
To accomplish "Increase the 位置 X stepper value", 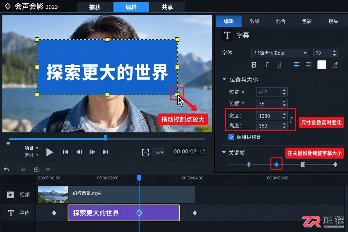I will pos(284,90).
